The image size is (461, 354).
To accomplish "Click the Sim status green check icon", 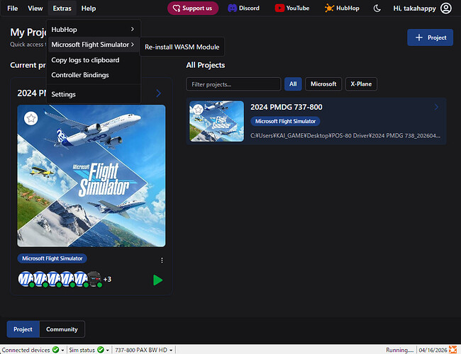I will 101,350.
